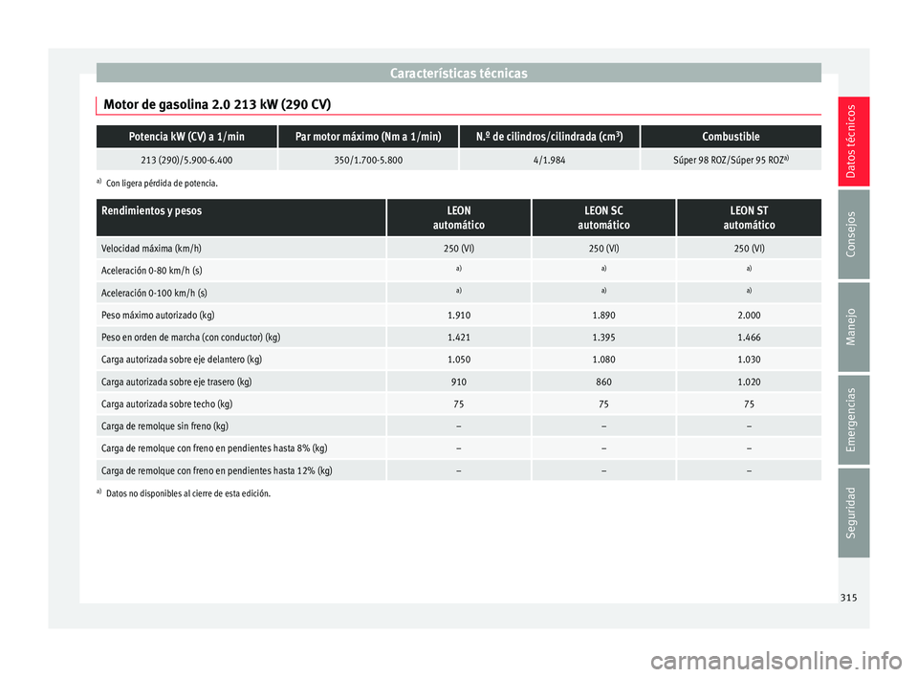
Task: Click the Súper 98 ROZ fuel cell
Action: coord(731,160)
